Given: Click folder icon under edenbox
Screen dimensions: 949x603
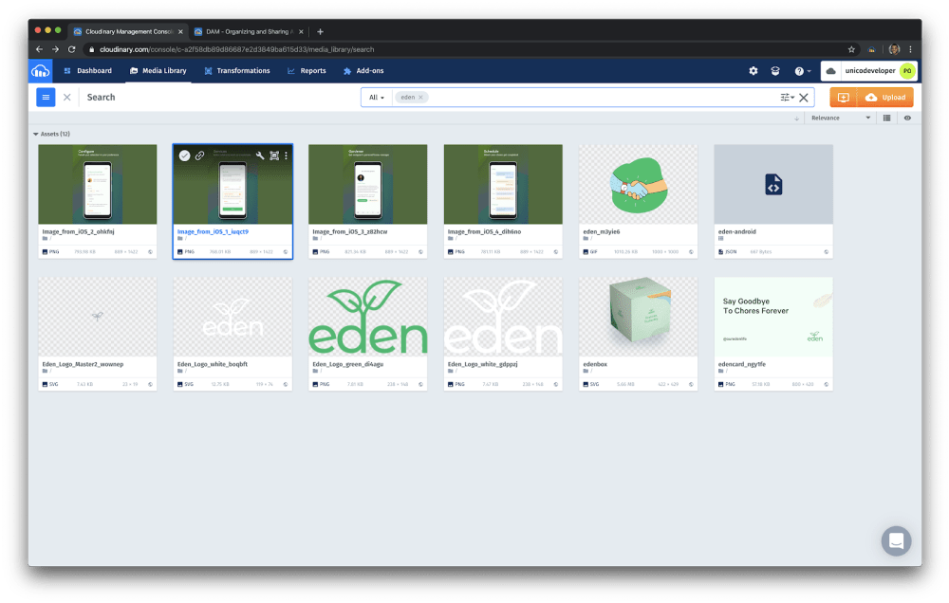Looking at the screenshot, I should pyautogui.click(x=586, y=372).
